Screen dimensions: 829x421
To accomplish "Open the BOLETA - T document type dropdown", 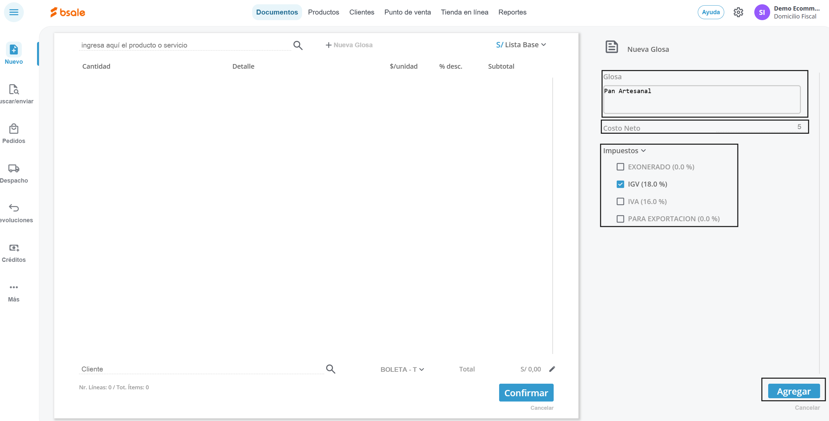I will click(402, 369).
